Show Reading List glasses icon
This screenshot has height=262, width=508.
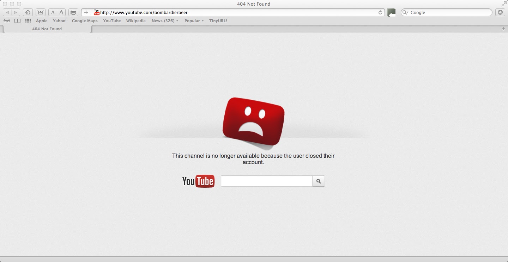pyautogui.click(x=7, y=21)
